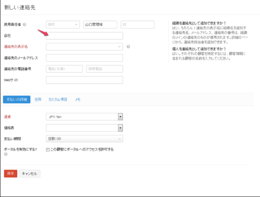Click the 電話(仕事) phone field
The image size is (260, 197).
pyautogui.click(x=64, y=69)
